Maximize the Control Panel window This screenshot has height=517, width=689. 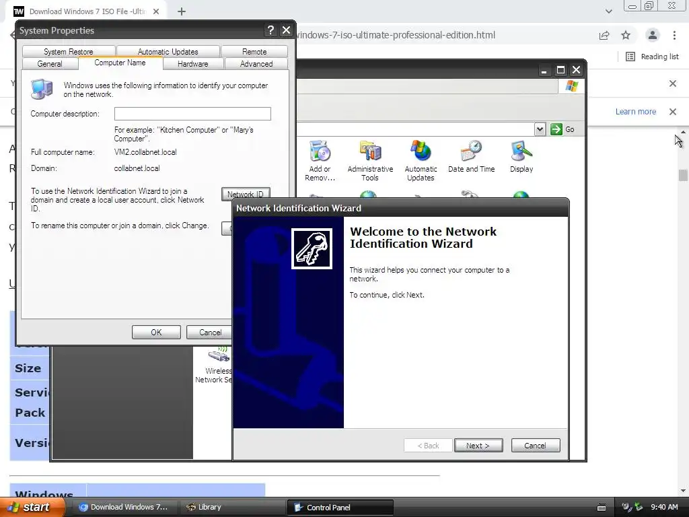click(560, 70)
